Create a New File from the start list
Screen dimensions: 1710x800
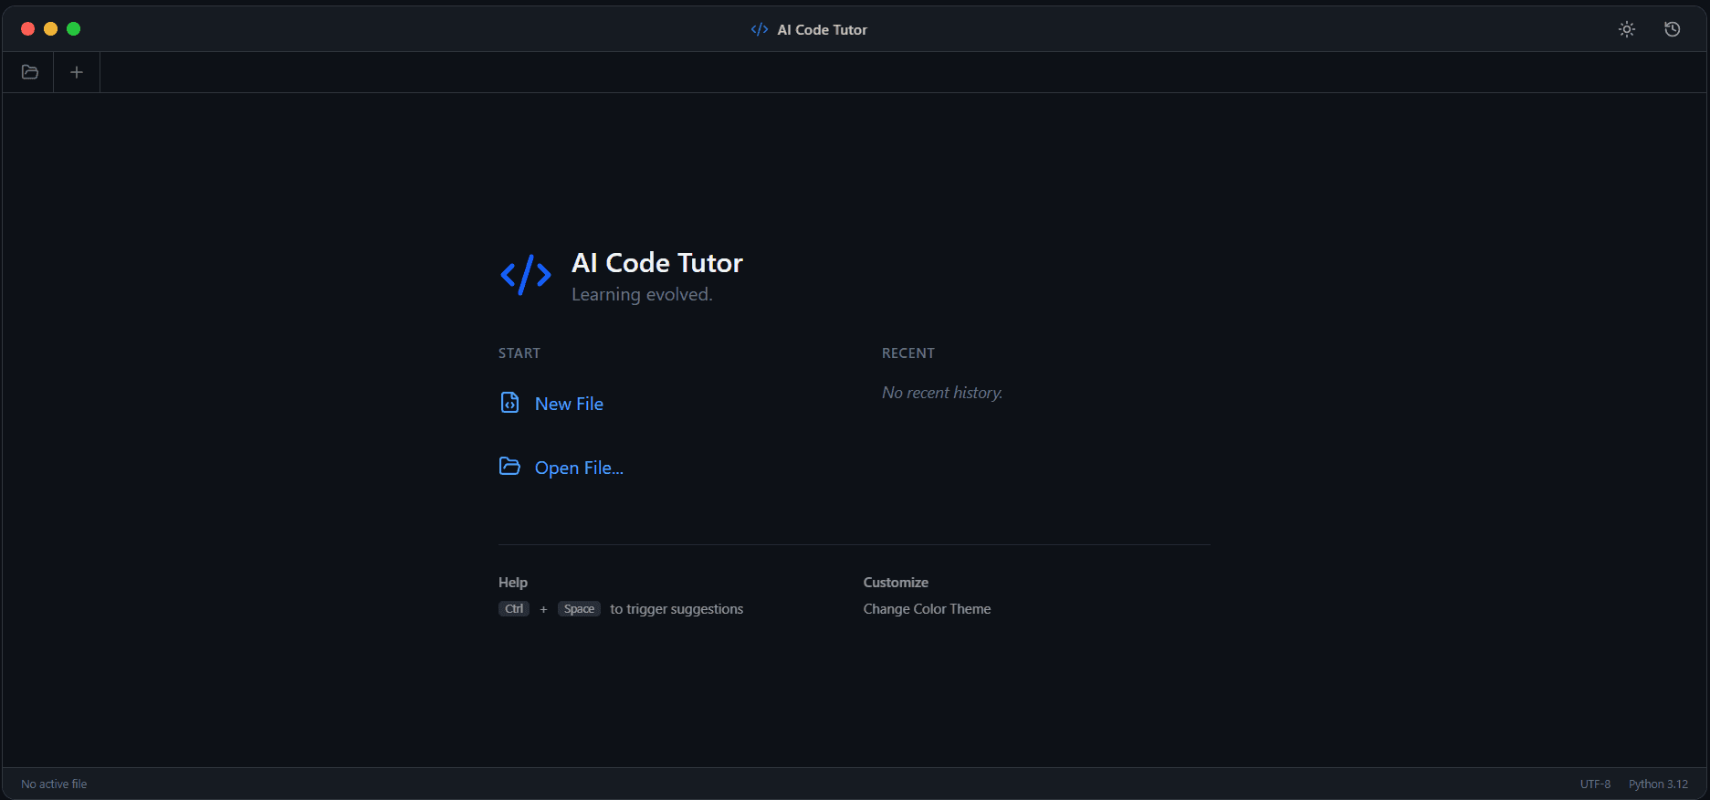point(569,404)
